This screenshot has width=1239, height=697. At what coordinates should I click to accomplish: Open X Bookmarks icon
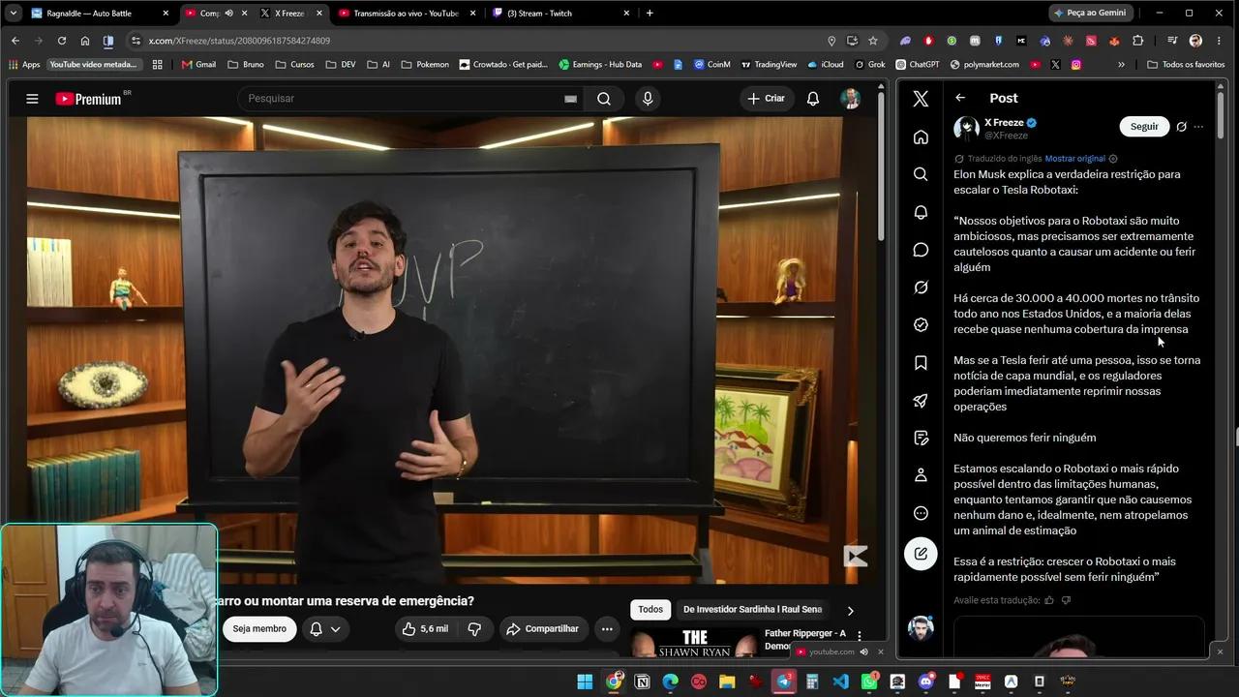921,363
